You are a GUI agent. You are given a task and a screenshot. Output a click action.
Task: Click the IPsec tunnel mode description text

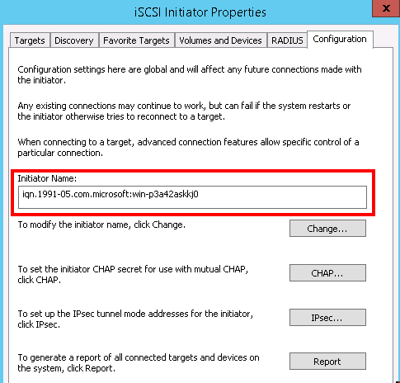tap(135, 319)
